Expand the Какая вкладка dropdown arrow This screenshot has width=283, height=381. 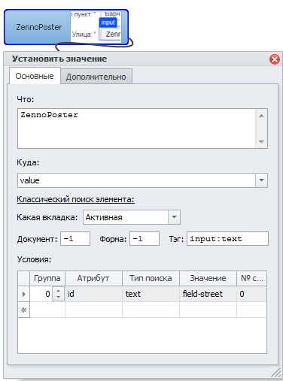click(x=174, y=217)
